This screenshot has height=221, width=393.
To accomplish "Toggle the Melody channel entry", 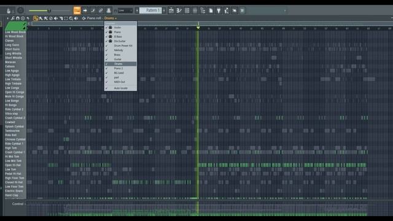I will 120,50.
